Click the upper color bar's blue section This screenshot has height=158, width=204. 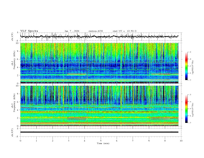click(187, 76)
